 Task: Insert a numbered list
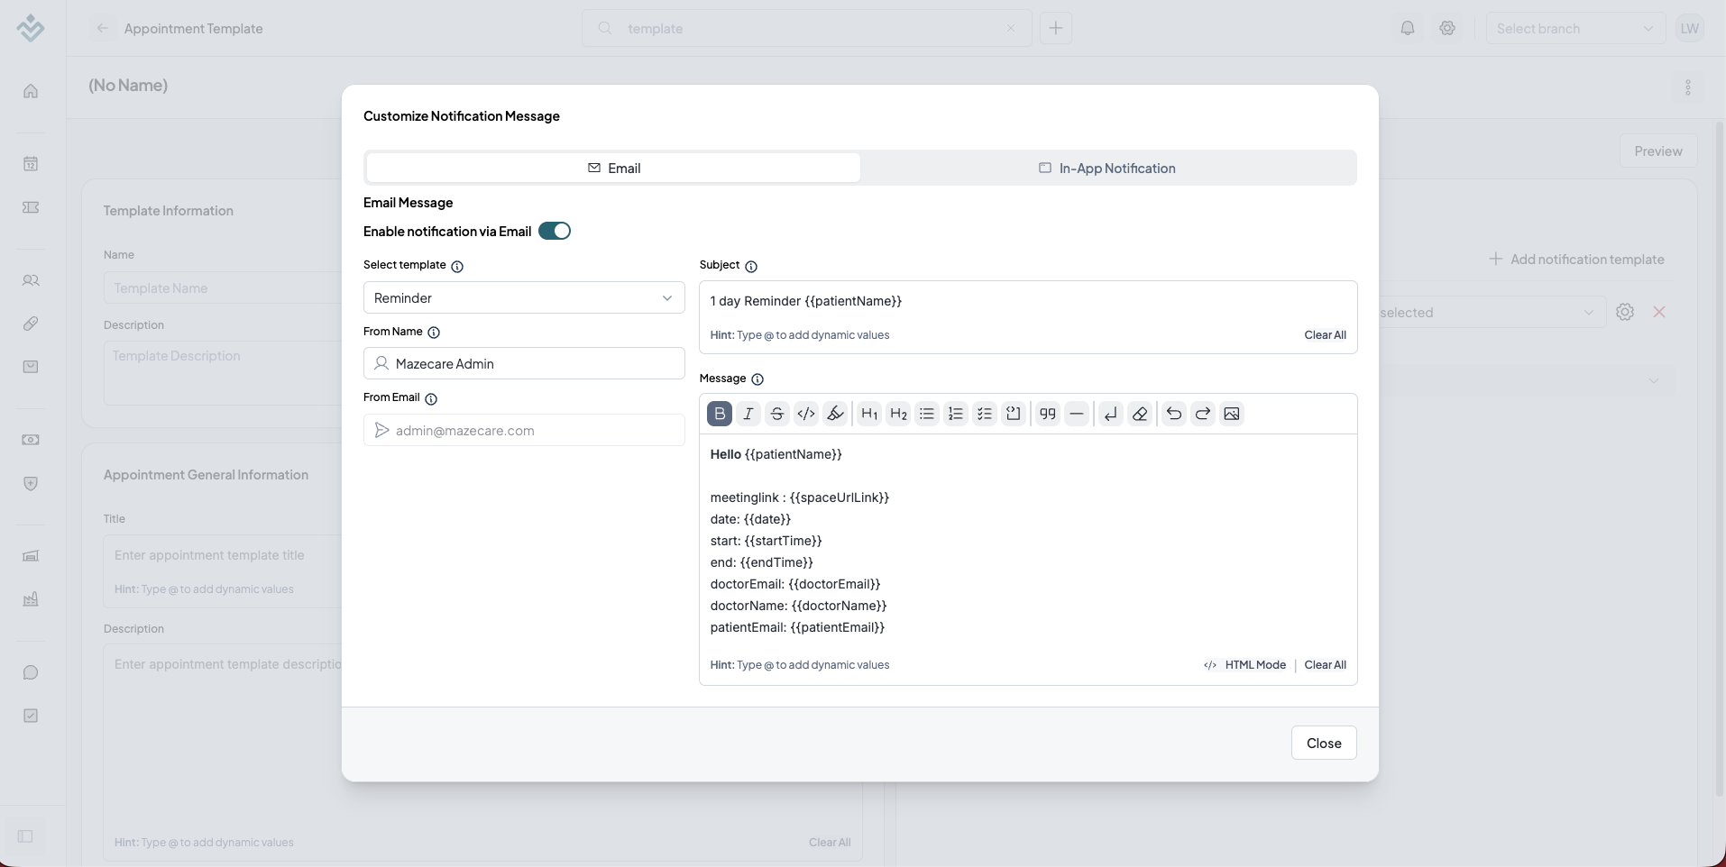tap(956, 414)
